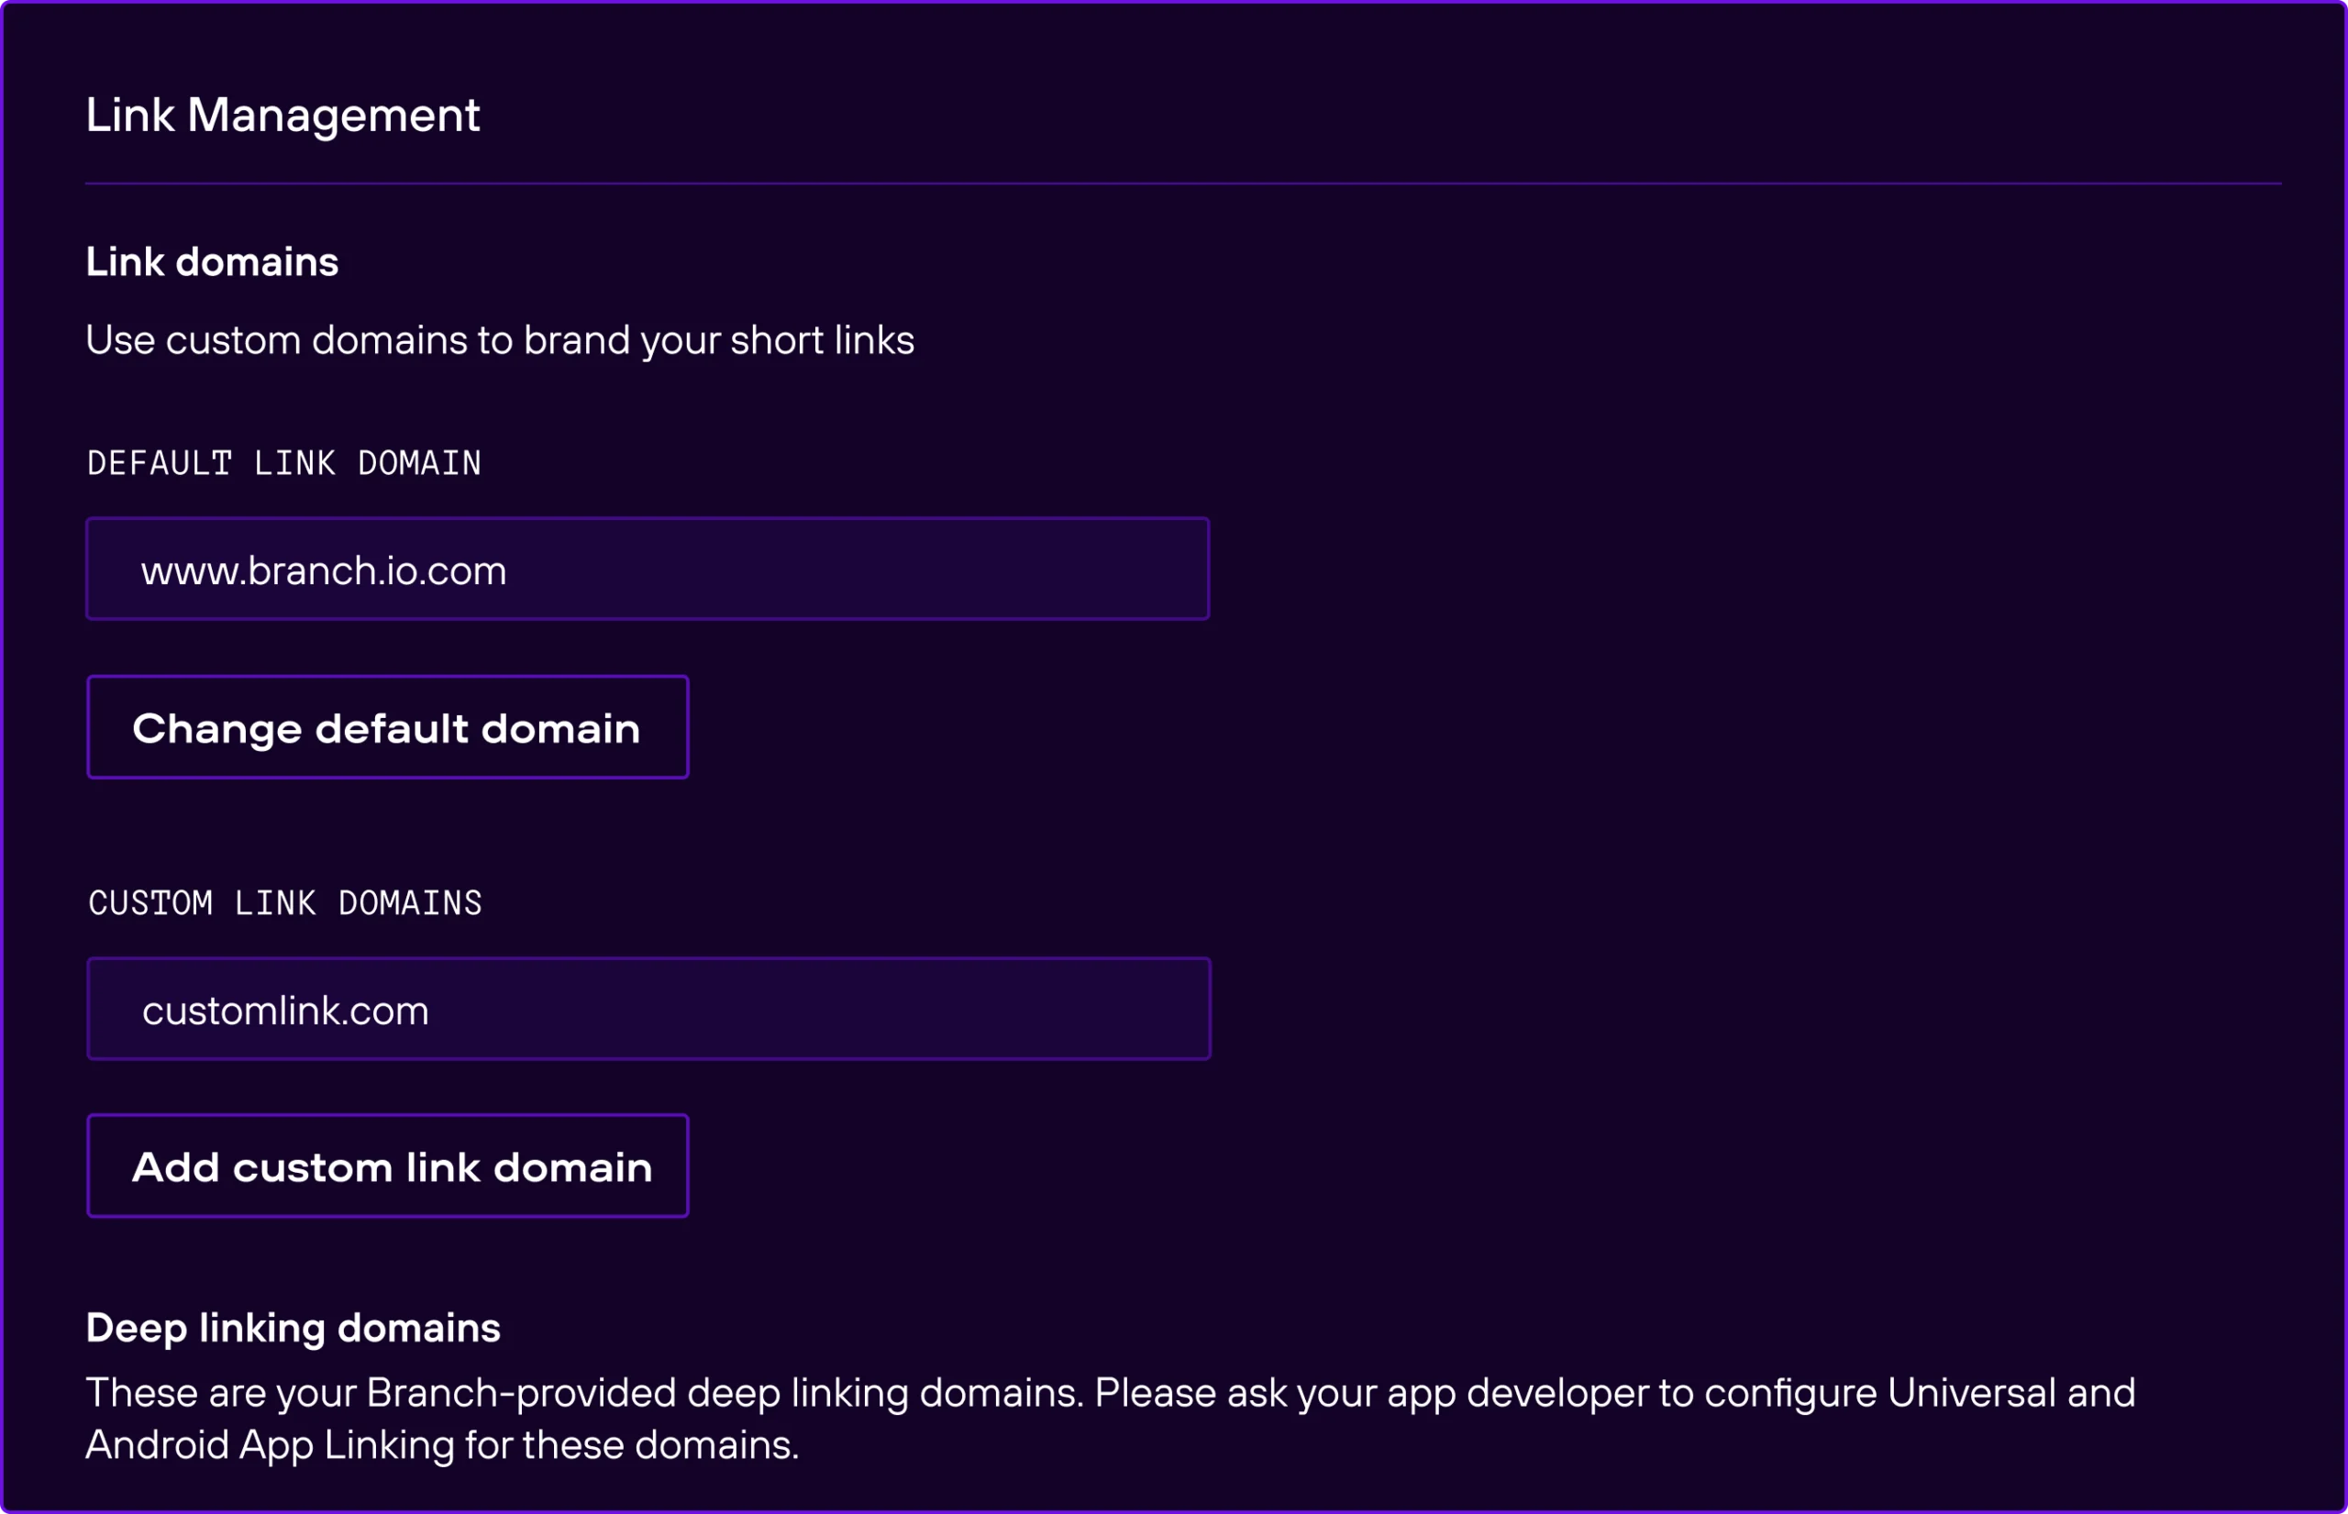Click the CUSTOM LINK DOMAINS label

coord(285,902)
